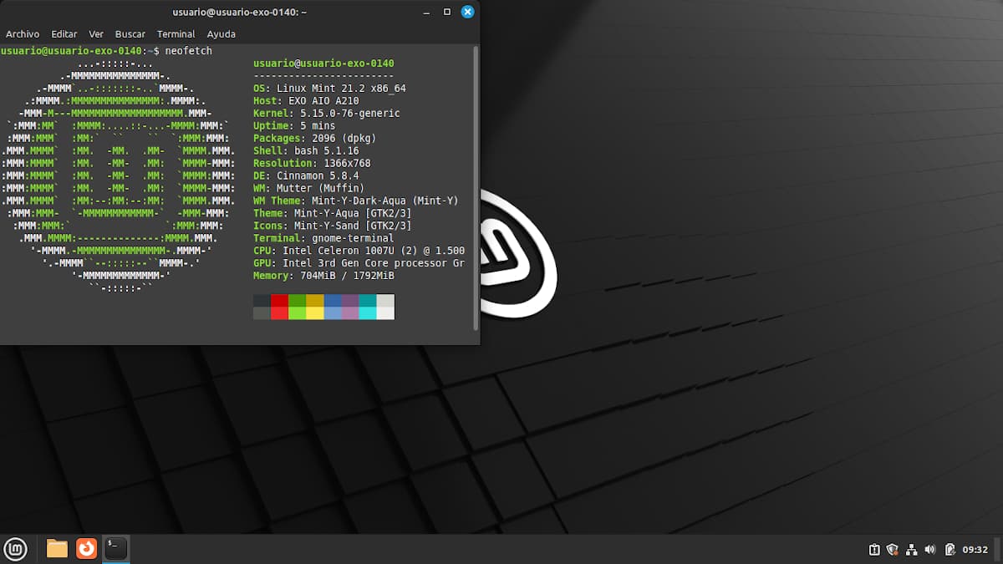This screenshot has width=1003, height=564.
Task: Click the 'Host: EXO AIO A210' line
Action: coord(306,101)
